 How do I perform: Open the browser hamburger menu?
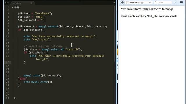point(181,3)
